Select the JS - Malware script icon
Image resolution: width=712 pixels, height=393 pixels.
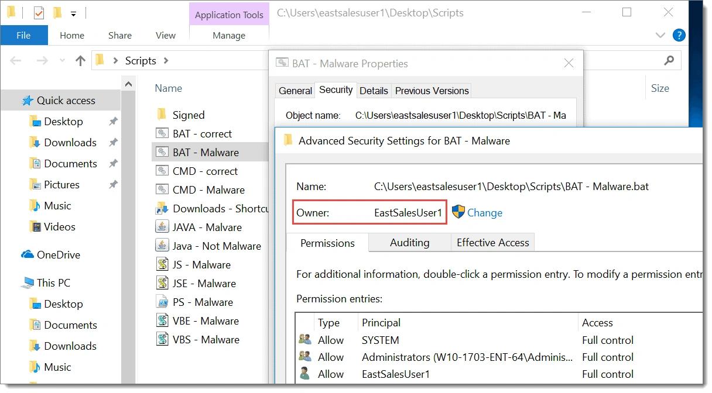coord(163,264)
